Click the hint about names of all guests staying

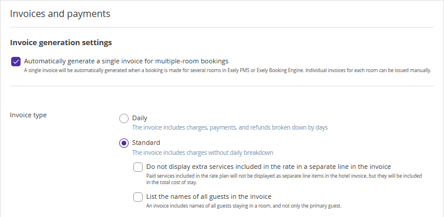click(x=244, y=206)
